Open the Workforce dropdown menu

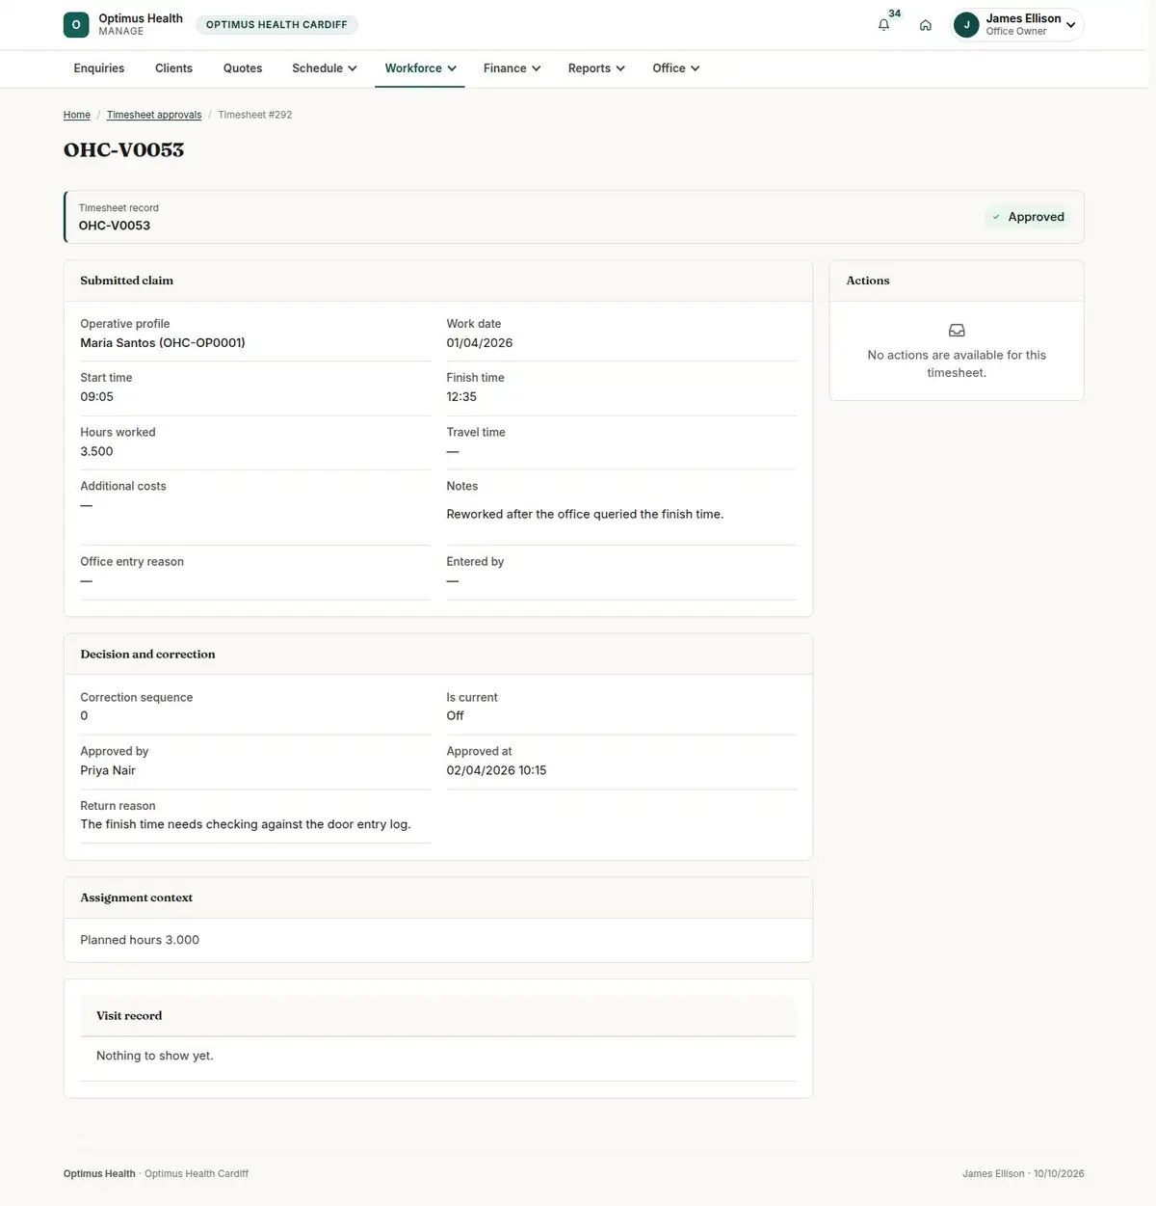[x=420, y=68]
